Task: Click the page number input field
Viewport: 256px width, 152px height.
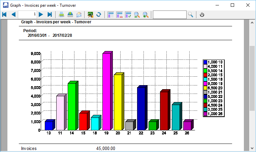Action: click(x=27, y=15)
